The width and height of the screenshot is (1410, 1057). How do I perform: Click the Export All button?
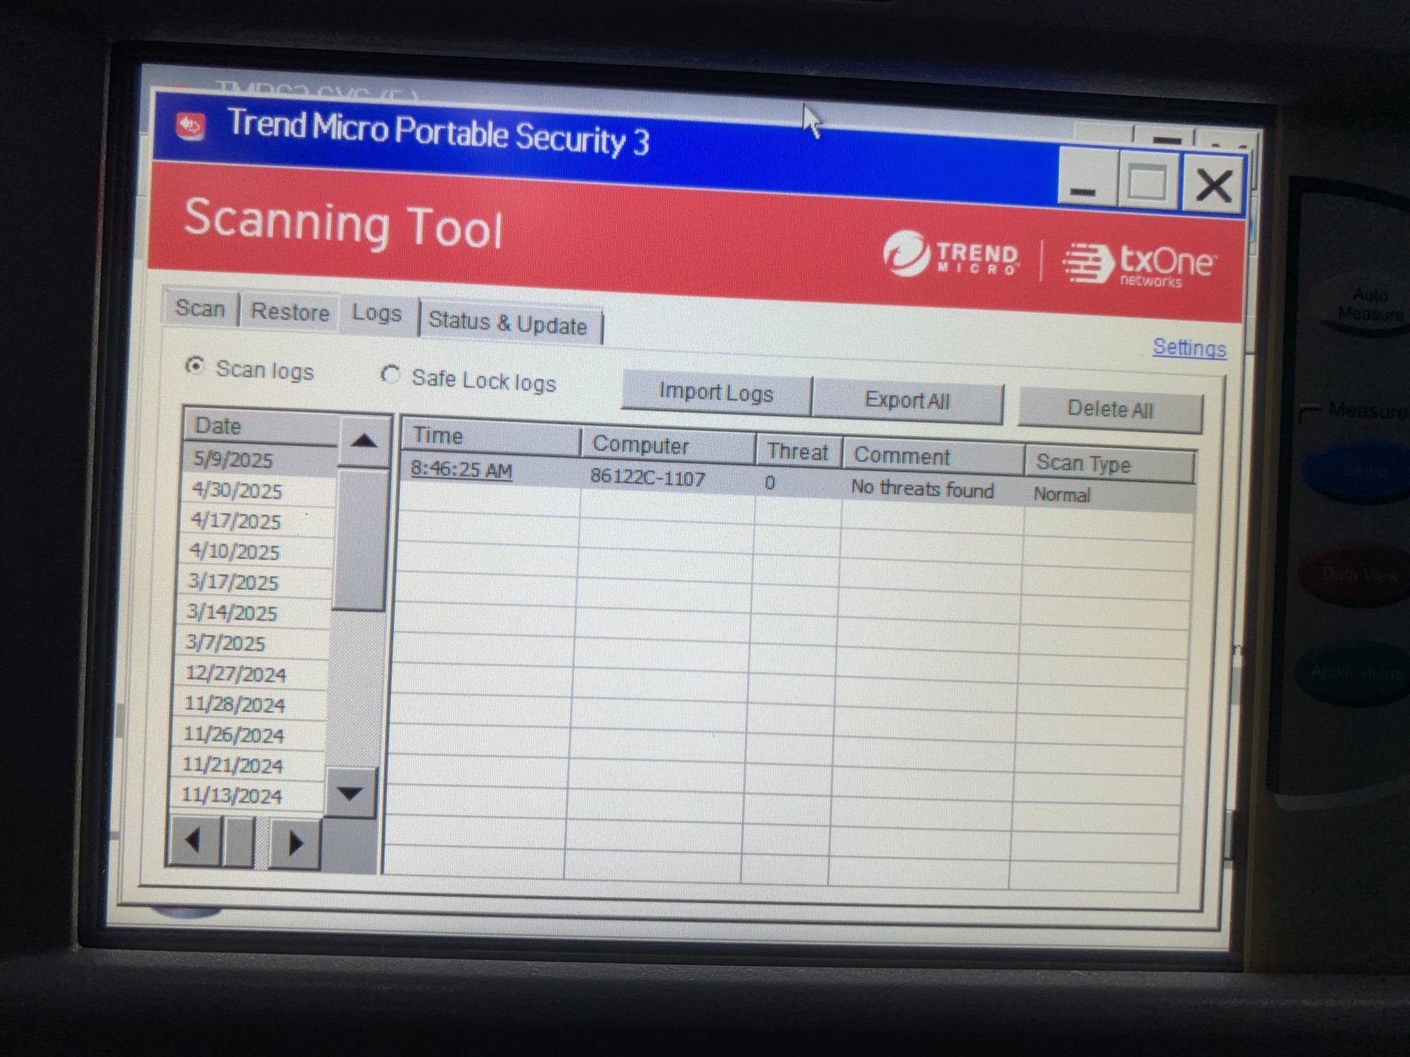pyautogui.click(x=907, y=401)
